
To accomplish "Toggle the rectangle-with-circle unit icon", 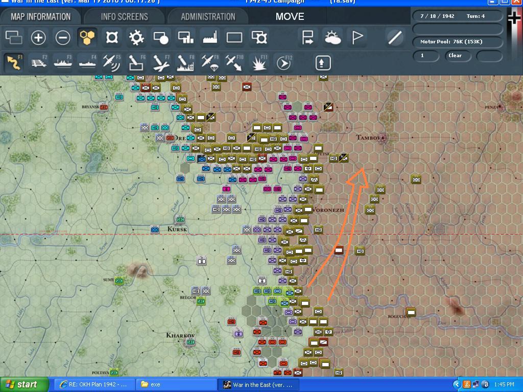I will tap(161, 37).
